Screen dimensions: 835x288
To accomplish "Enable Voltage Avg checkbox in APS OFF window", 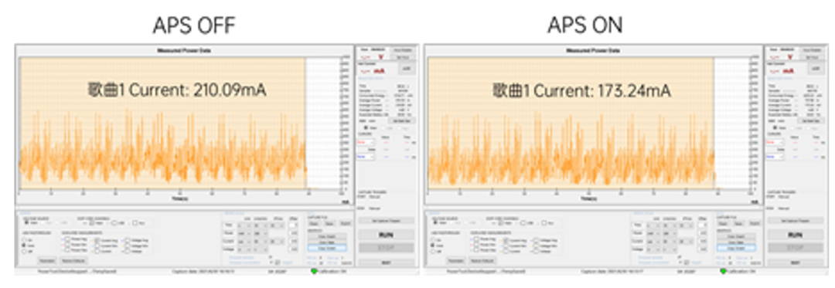I will [128, 239].
